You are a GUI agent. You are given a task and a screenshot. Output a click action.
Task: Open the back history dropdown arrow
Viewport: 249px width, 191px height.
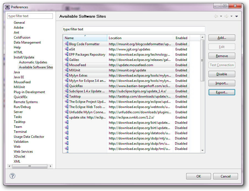[221, 16]
